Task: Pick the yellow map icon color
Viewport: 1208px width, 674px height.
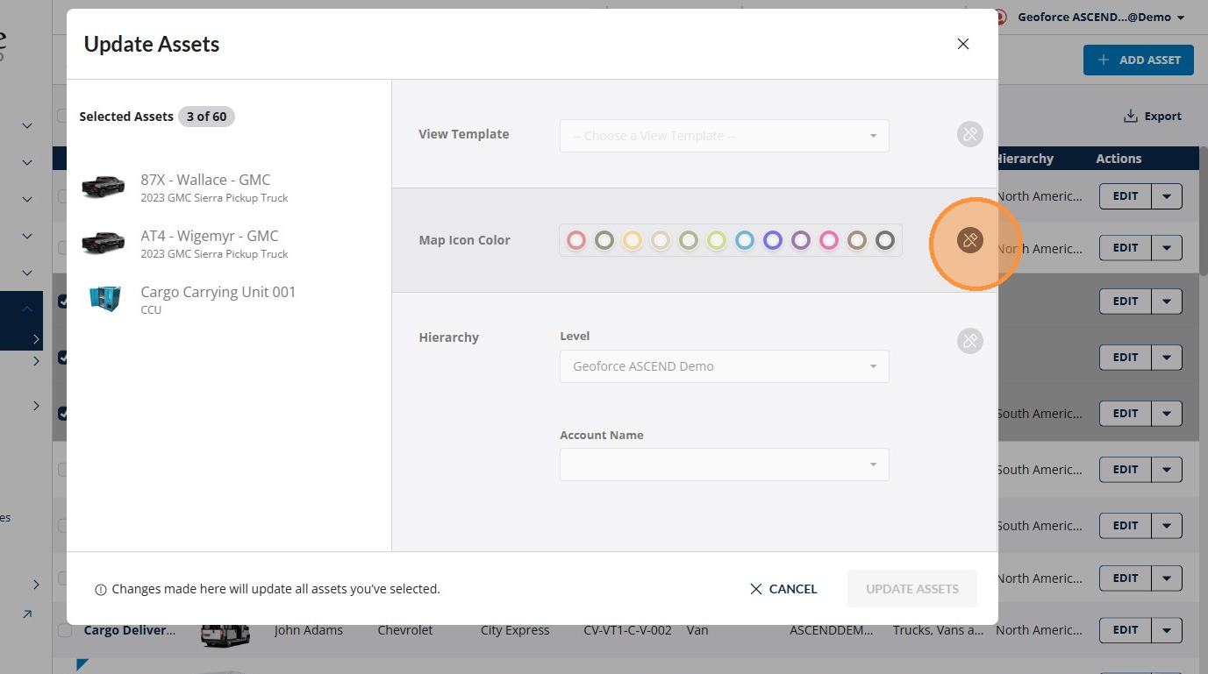Action: [x=633, y=240]
